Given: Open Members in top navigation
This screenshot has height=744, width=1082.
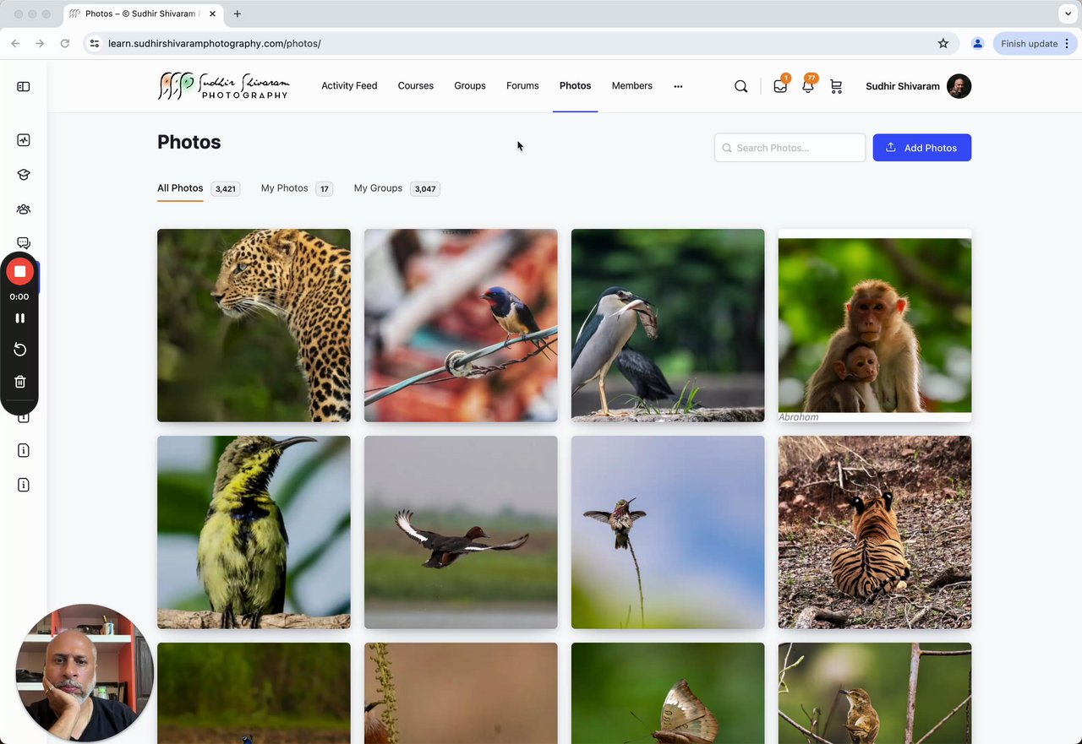Looking at the screenshot, I should 632,86.
